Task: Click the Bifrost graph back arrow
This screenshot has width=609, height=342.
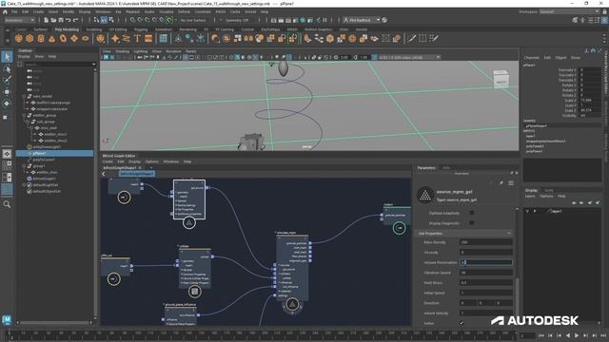Action: point(104,174)
